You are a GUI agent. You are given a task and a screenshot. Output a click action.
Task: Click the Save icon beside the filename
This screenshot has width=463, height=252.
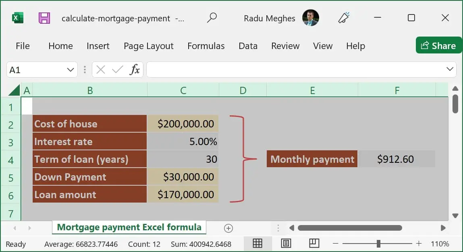(44, 18)
